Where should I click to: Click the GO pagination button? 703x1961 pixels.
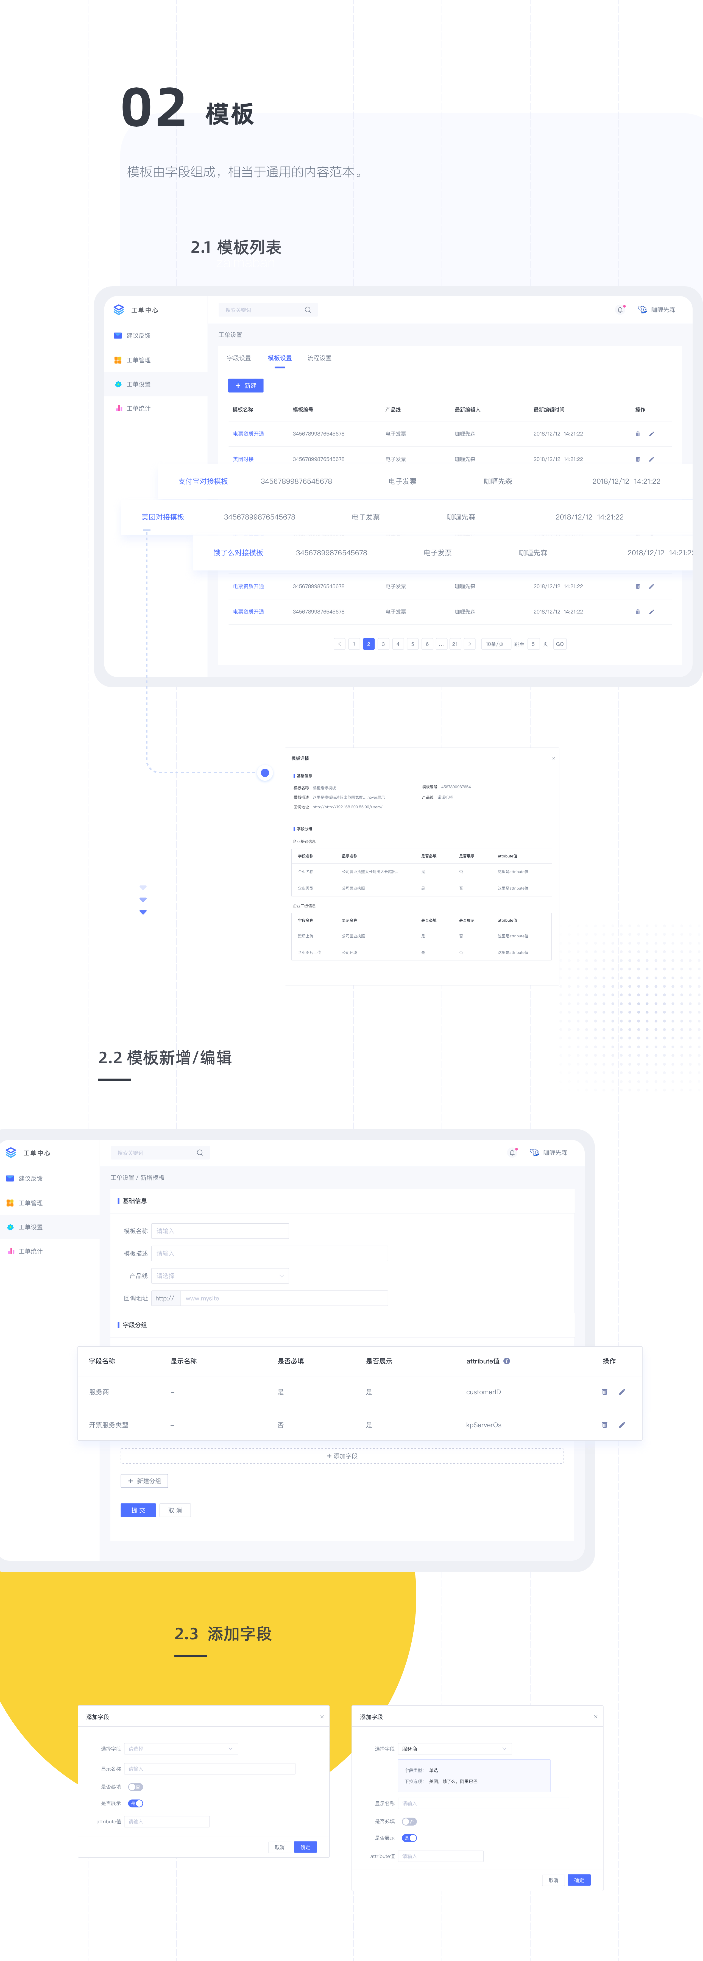point(560,644)
